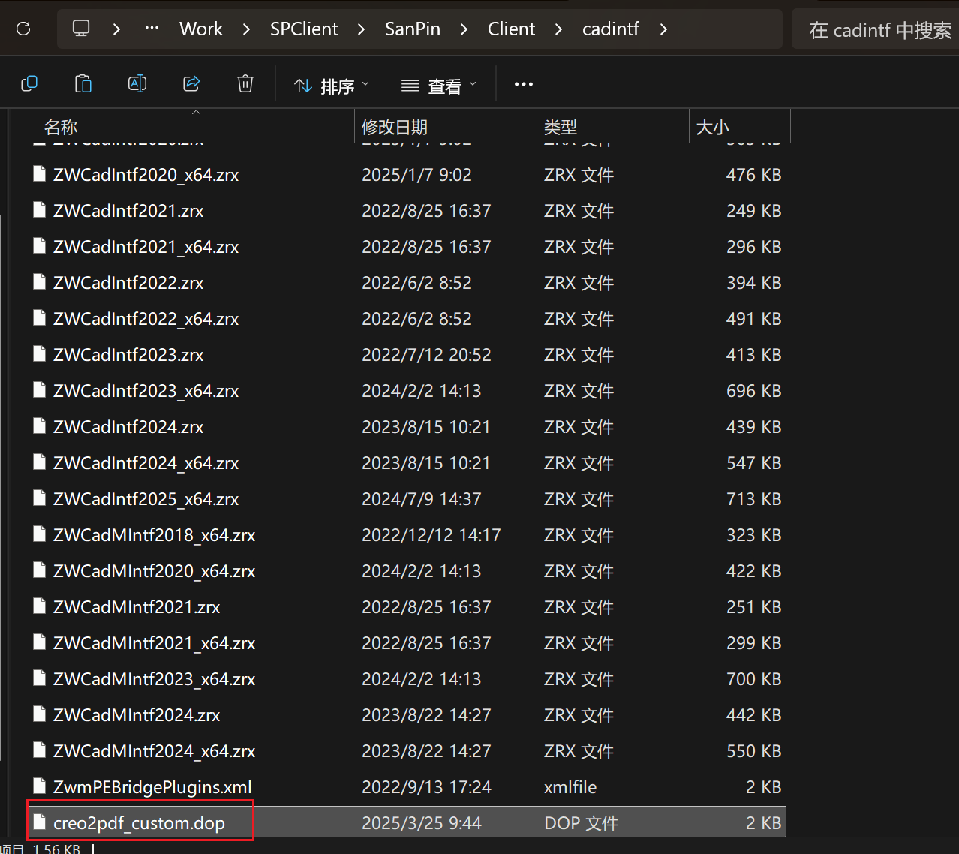Click the 550 KB size value
Viewport: 959px width, 854px height.
point(753,750)
